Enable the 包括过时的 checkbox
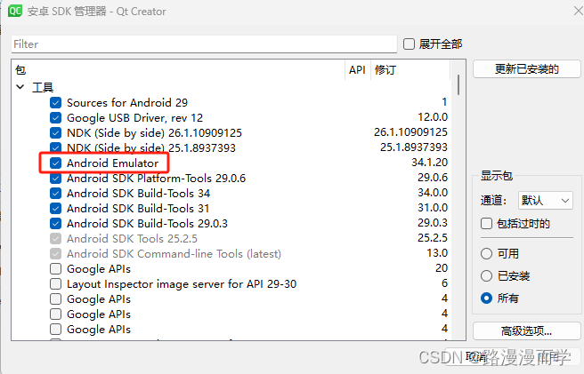Screen dimensions: 584x374 pyautogui.click(x=486, y=224)
